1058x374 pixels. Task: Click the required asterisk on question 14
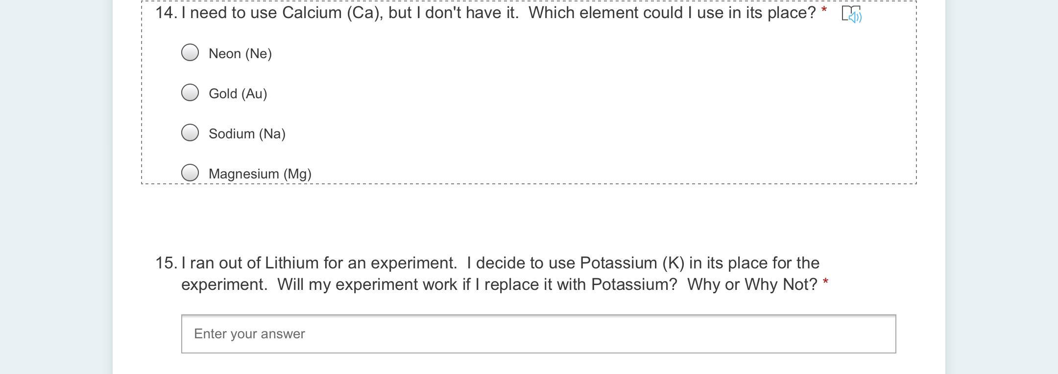824,11
